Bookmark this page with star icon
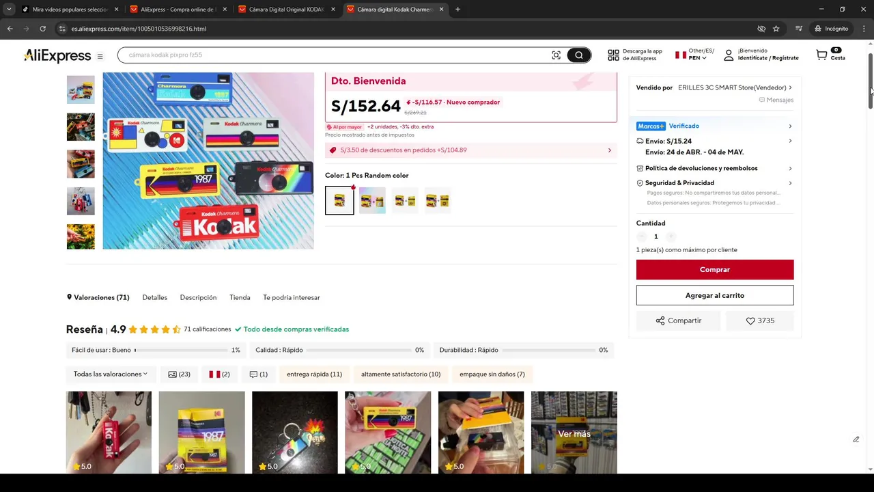 [x=776, y=29]
